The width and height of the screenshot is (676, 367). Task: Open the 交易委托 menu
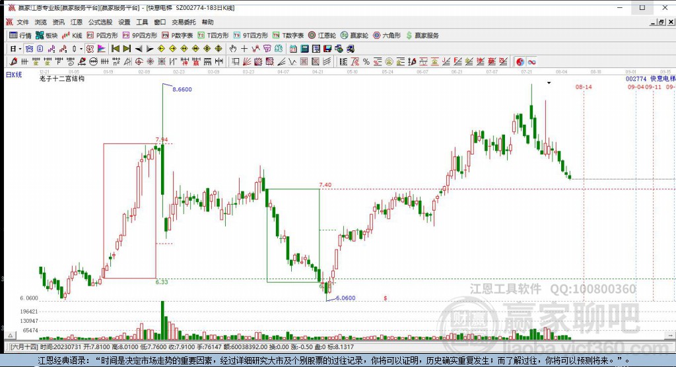click(x=184, y=22)
